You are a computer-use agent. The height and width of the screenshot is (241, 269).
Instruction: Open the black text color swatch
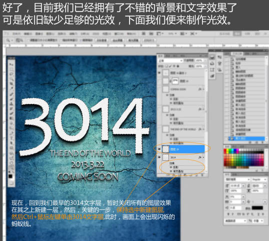pos(257,207)
